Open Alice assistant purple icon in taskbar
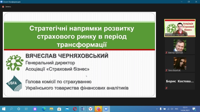 (35, 109)
